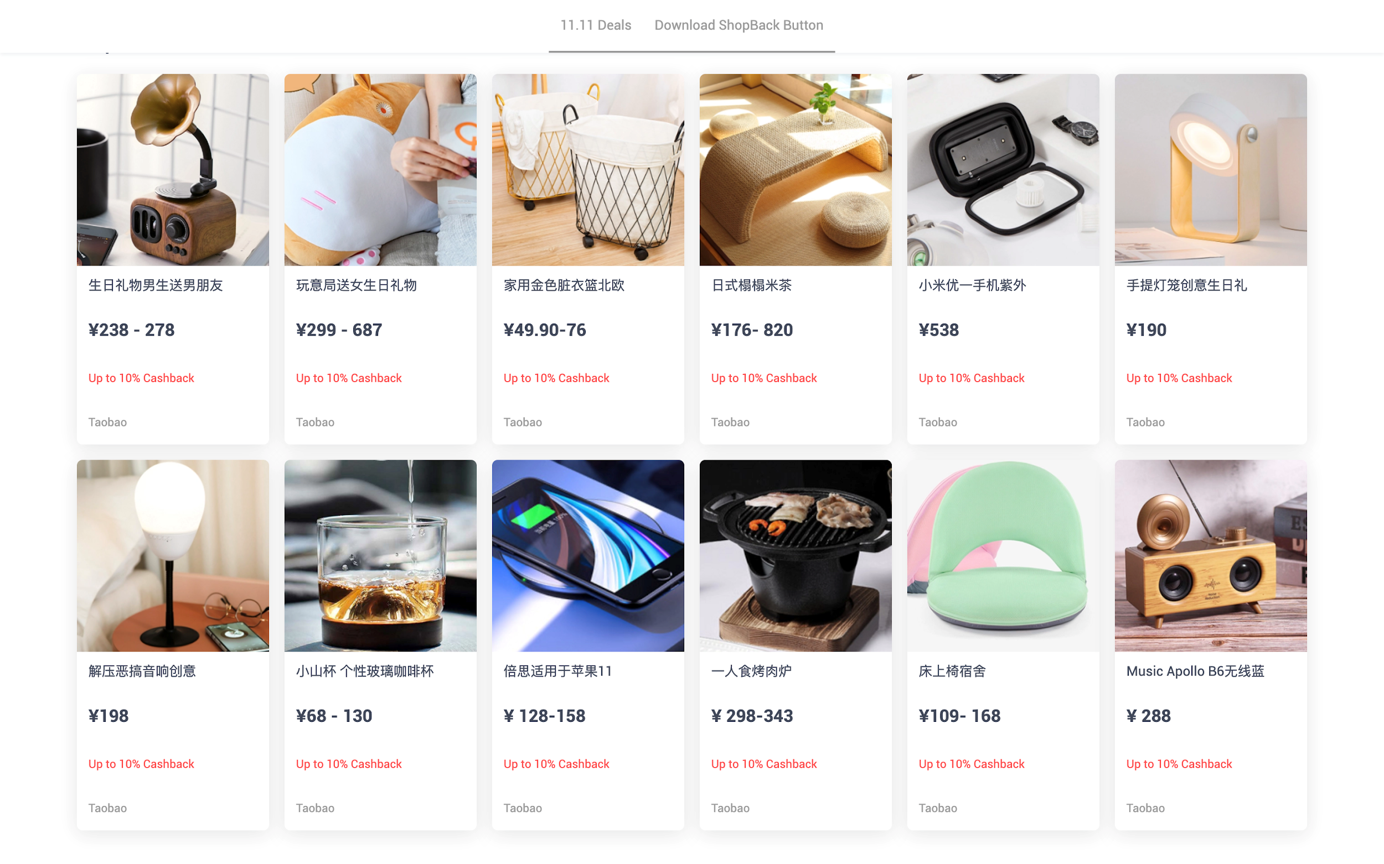Image resolution: width=1384 pixels, height=864 pixels.
Task: Open the green floor chair image
Action: 1003,555
